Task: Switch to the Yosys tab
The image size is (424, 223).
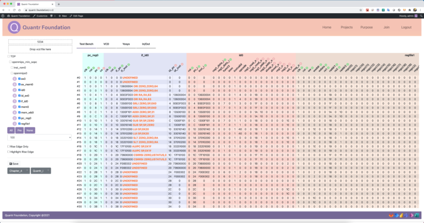Action: [x=126, y=44]
